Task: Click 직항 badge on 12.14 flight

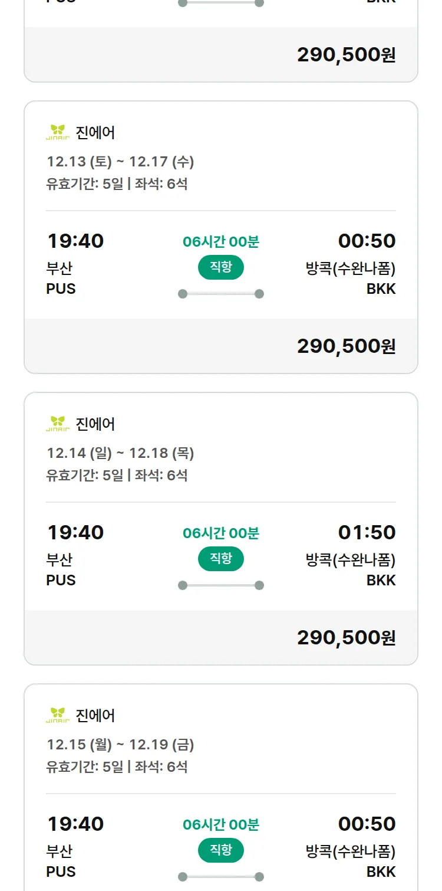Action: click(220, 559)
